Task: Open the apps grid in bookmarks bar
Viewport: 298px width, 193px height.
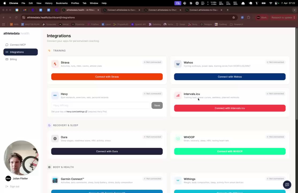Action: pos(3,24)
